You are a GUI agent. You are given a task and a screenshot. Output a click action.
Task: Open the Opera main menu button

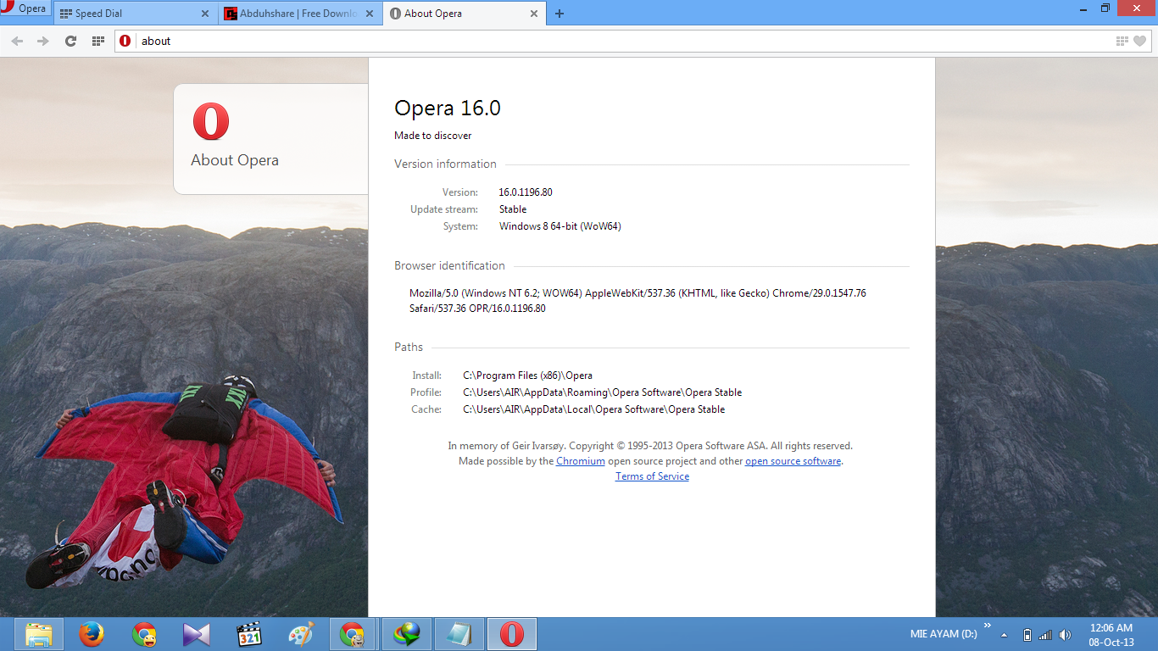click(25, 8)
